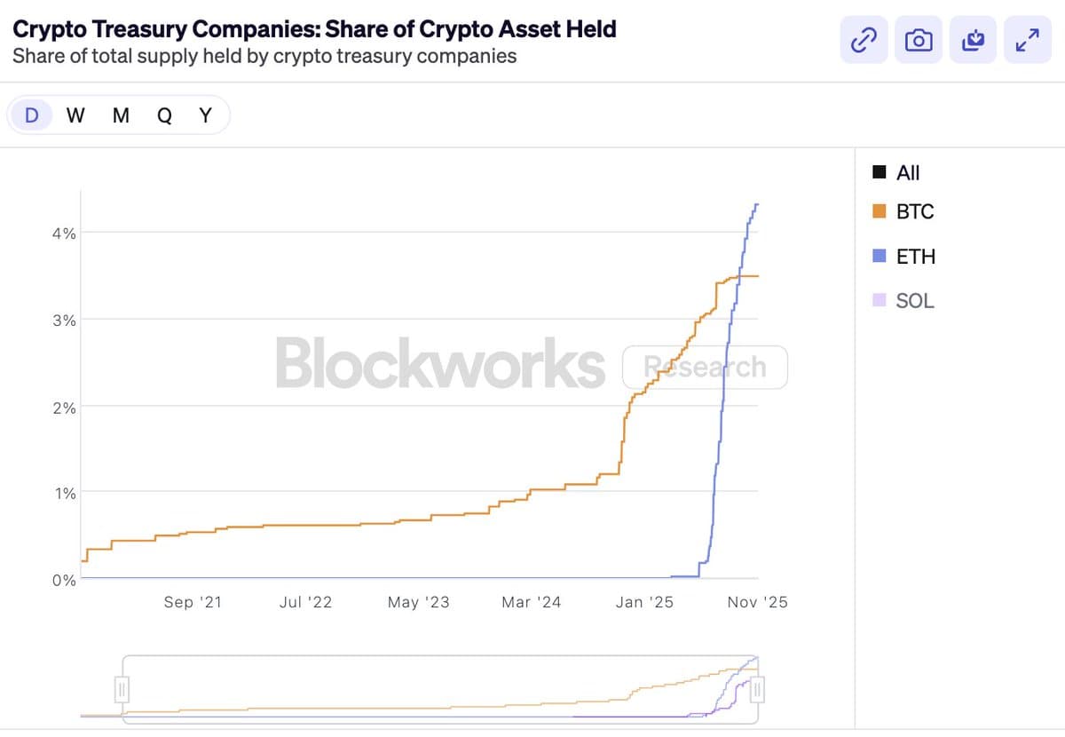Take a screenshot with the camera icon

pyautogui.click(x=919, y=40)
